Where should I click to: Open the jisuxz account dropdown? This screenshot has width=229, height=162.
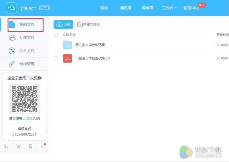(x=28, y=8)
